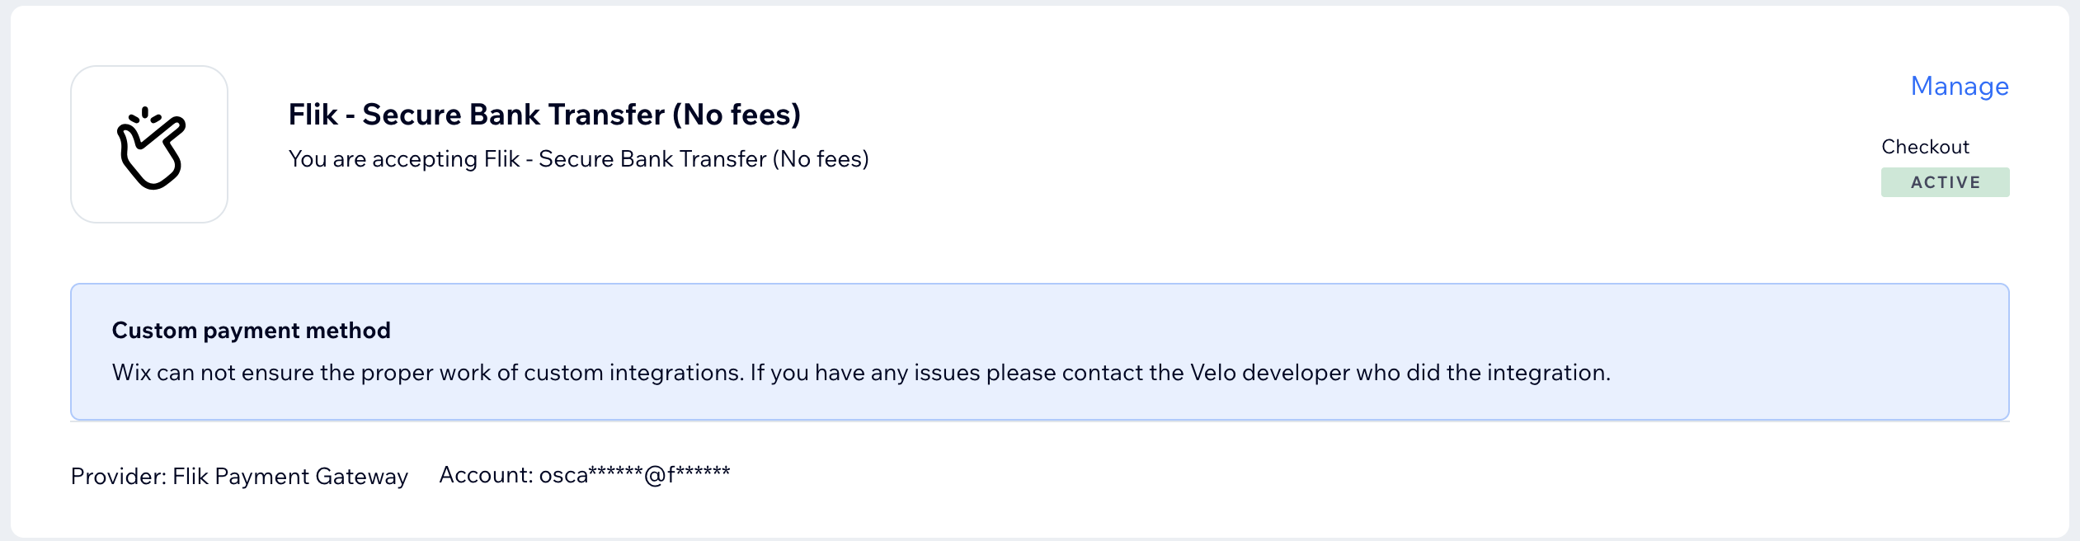The width and height of the screenshot is (2080, 541).
Task: Click 'Secure Bank Transfer' in the subtitle
Action: pyautogui.click(x=652, y=158)
